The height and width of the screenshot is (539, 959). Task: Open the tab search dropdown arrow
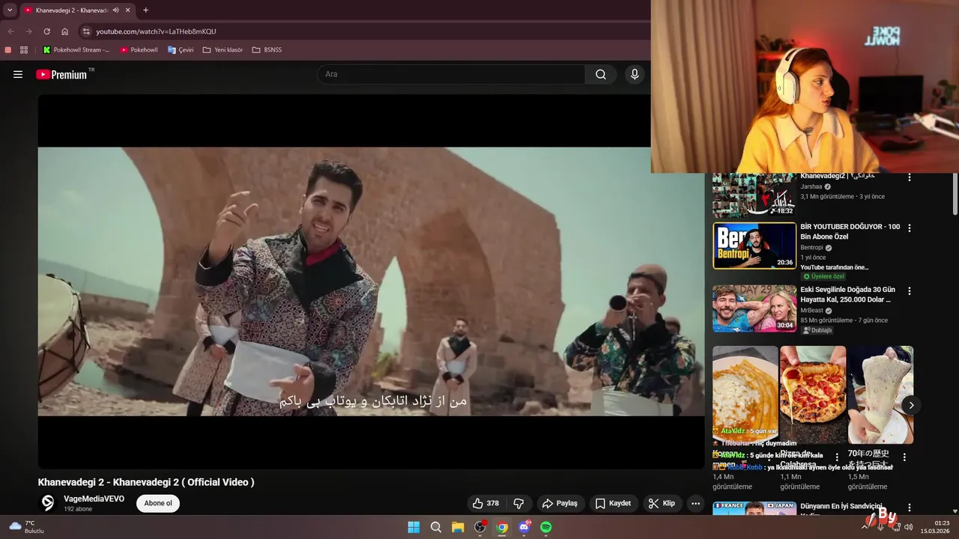10,10
